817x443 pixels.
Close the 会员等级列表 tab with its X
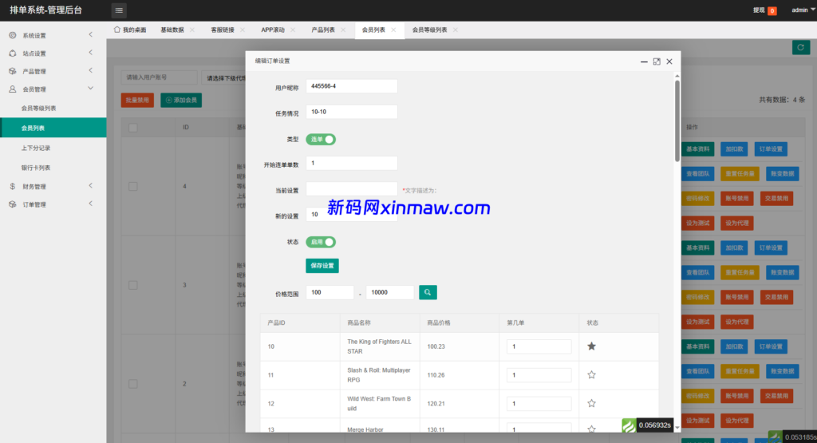[456, 30]
